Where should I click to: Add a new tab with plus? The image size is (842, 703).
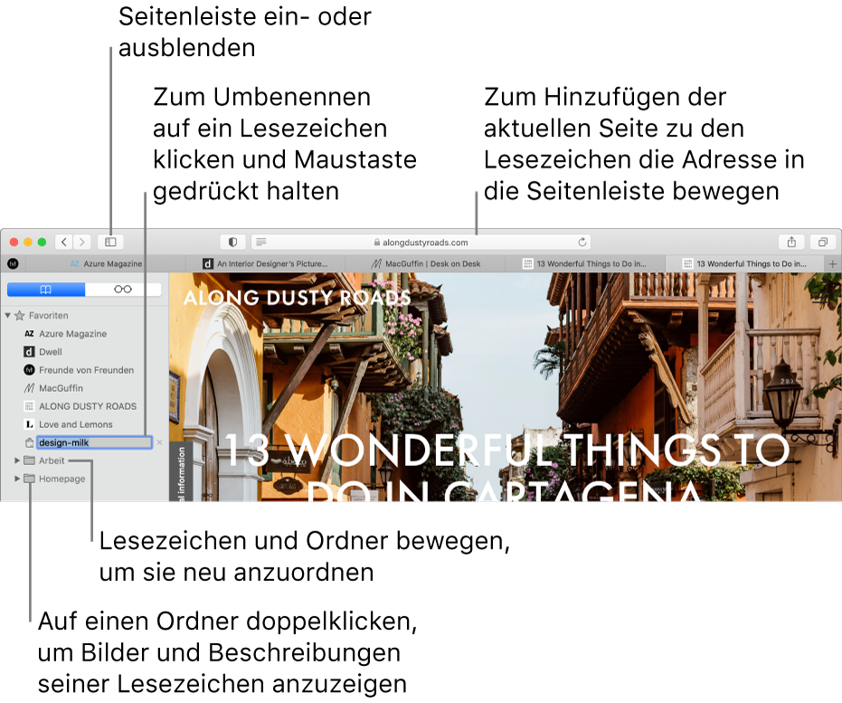tap(832, 263)
